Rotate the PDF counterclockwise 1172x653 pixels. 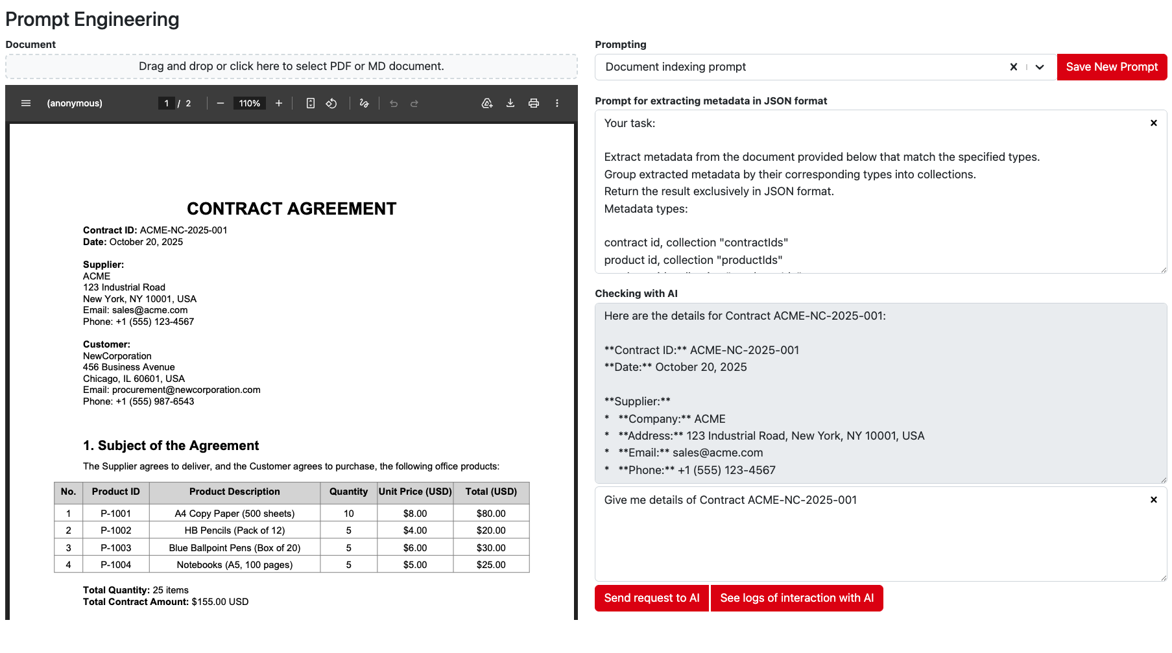(x=331, y=103)
